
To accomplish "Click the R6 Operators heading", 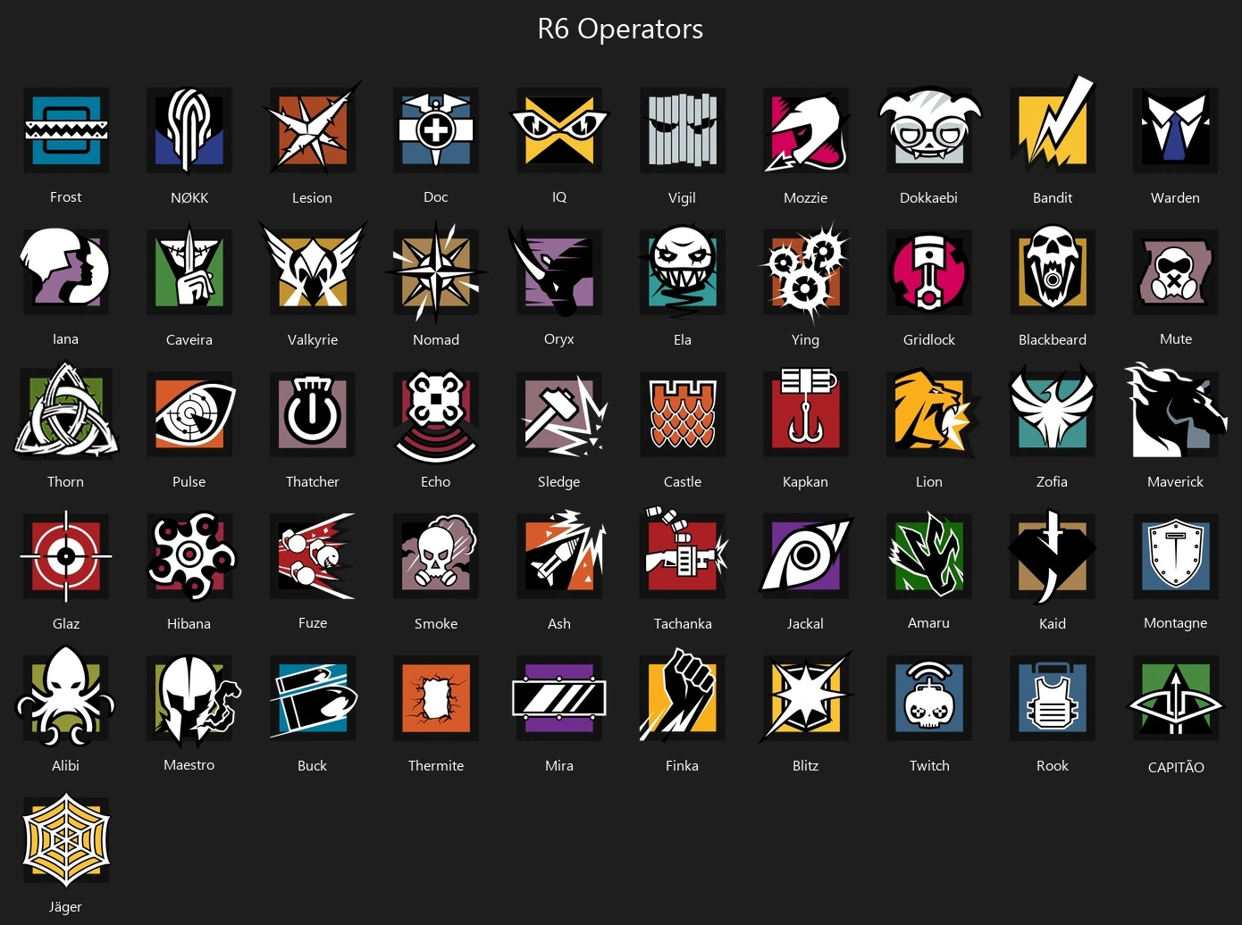I will (620, 29).
